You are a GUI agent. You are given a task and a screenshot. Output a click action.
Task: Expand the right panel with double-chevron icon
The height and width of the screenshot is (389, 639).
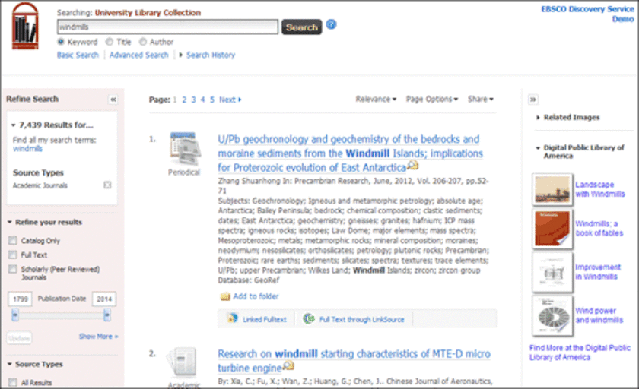pos(532,100)
